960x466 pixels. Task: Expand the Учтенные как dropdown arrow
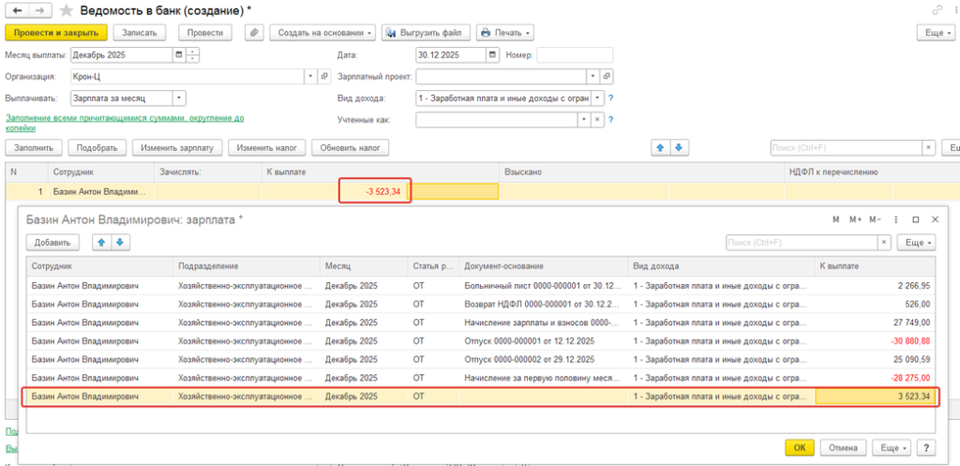(585, 119)
